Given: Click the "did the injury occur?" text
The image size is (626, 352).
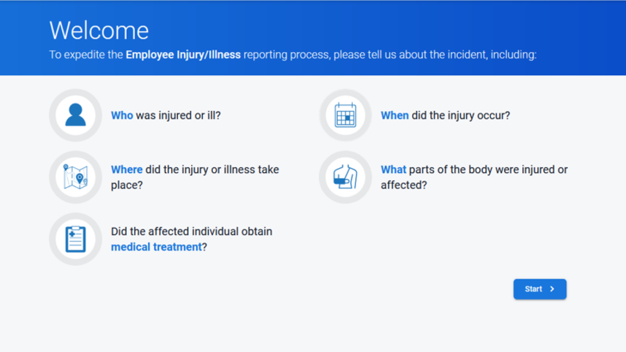Looking at the screenshot, I should pyautogui.click(x=461, y=115).
